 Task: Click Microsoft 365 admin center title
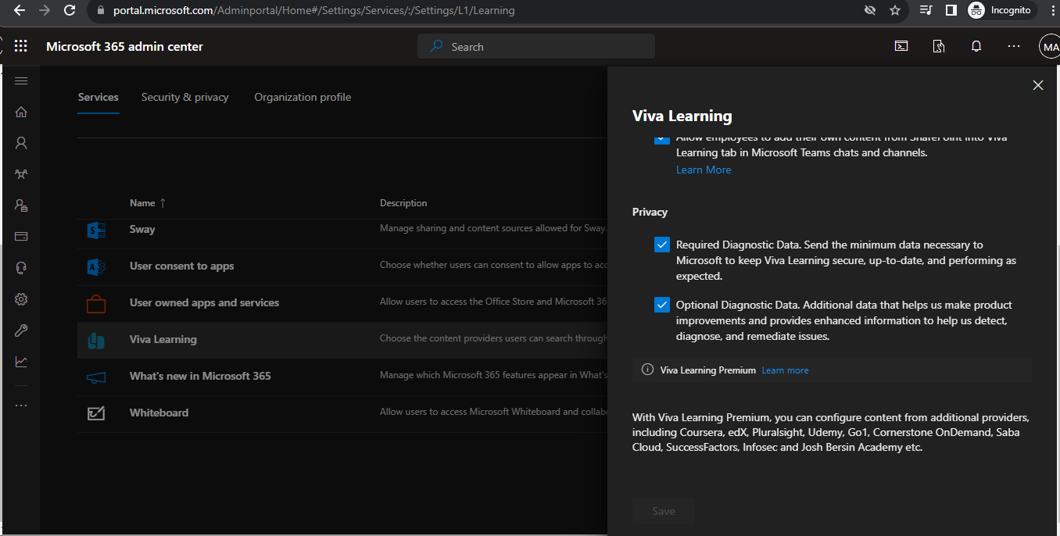click(x=124, y=46)
